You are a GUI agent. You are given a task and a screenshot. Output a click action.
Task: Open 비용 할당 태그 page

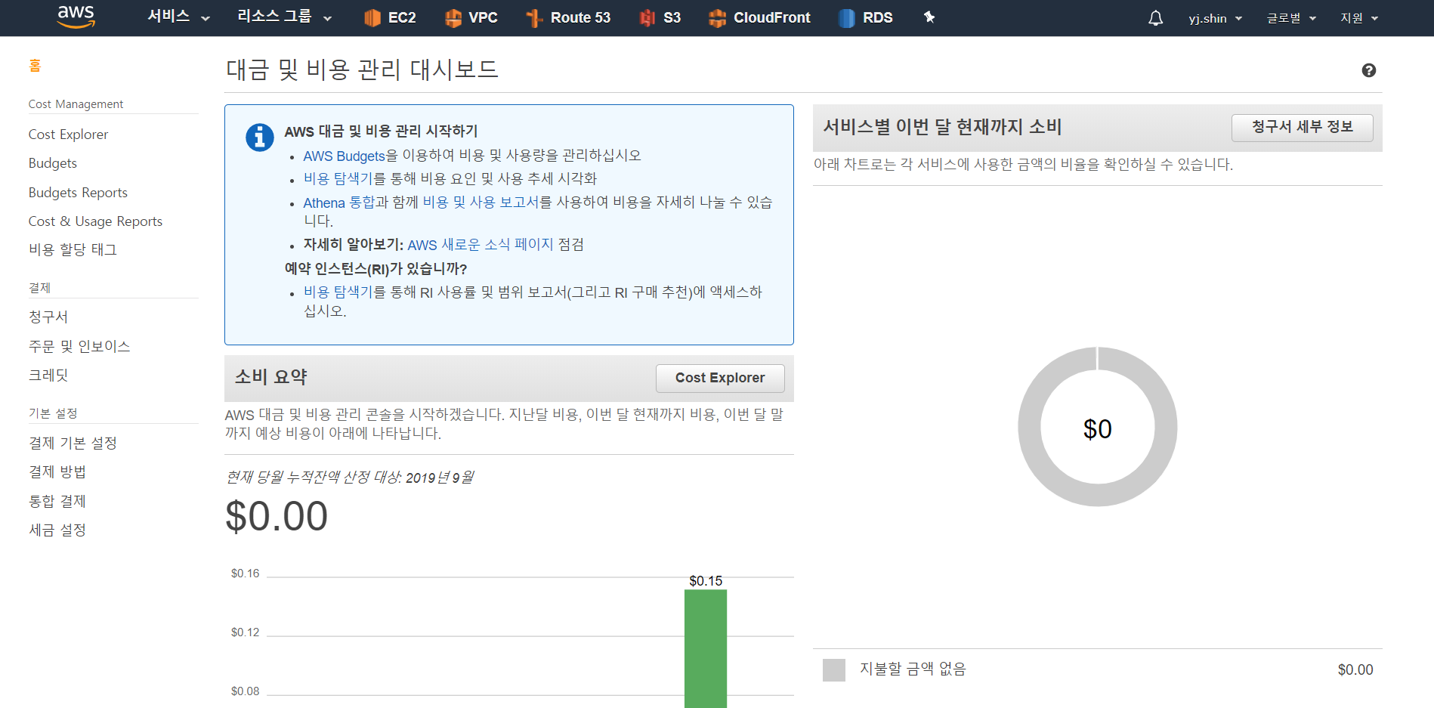pyautogui.click(x=73, y=249)
